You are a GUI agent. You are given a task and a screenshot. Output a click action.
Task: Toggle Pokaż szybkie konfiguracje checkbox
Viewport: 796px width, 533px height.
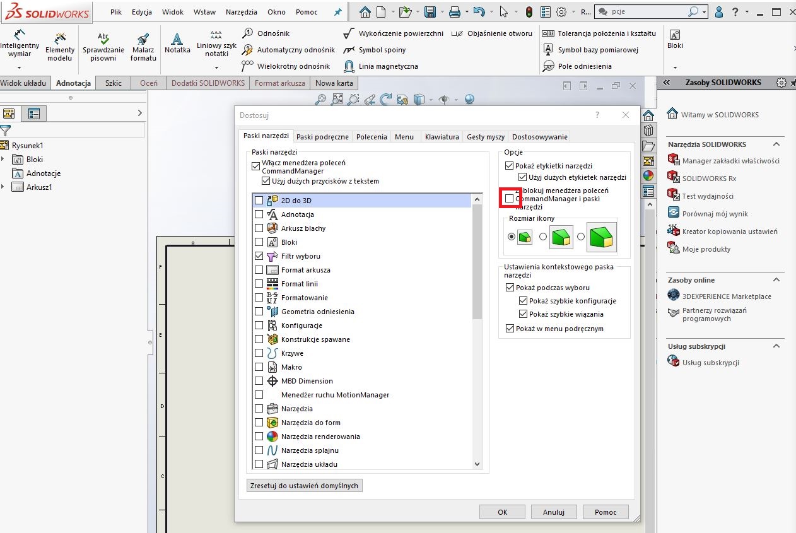click(523, 301)
